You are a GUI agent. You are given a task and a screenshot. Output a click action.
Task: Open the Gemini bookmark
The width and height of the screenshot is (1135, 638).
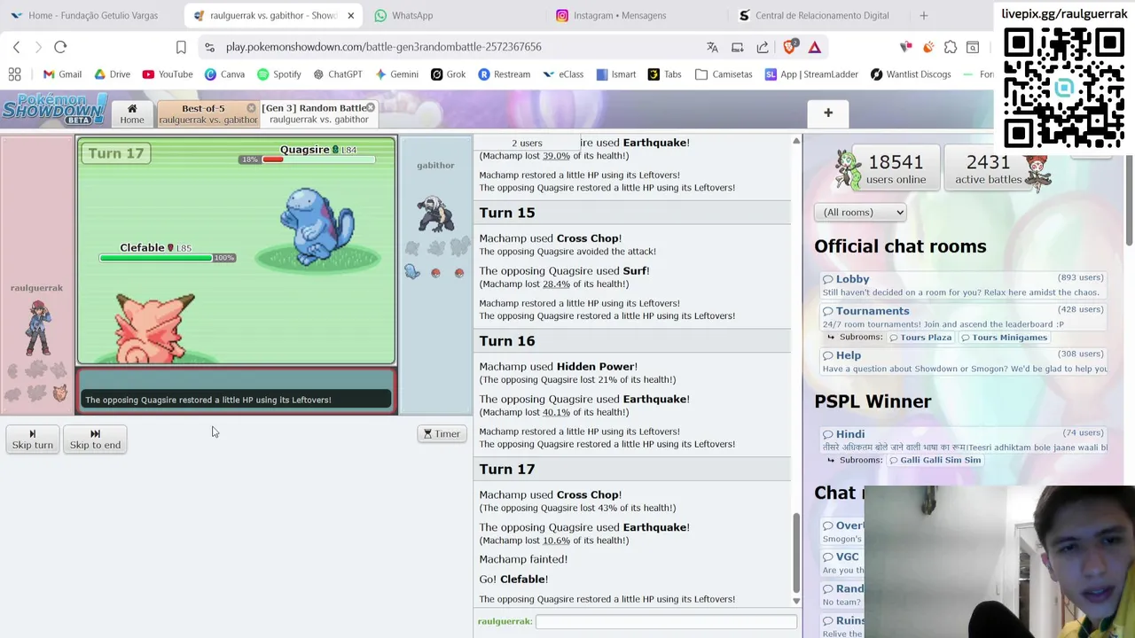(x=396, y=74)
